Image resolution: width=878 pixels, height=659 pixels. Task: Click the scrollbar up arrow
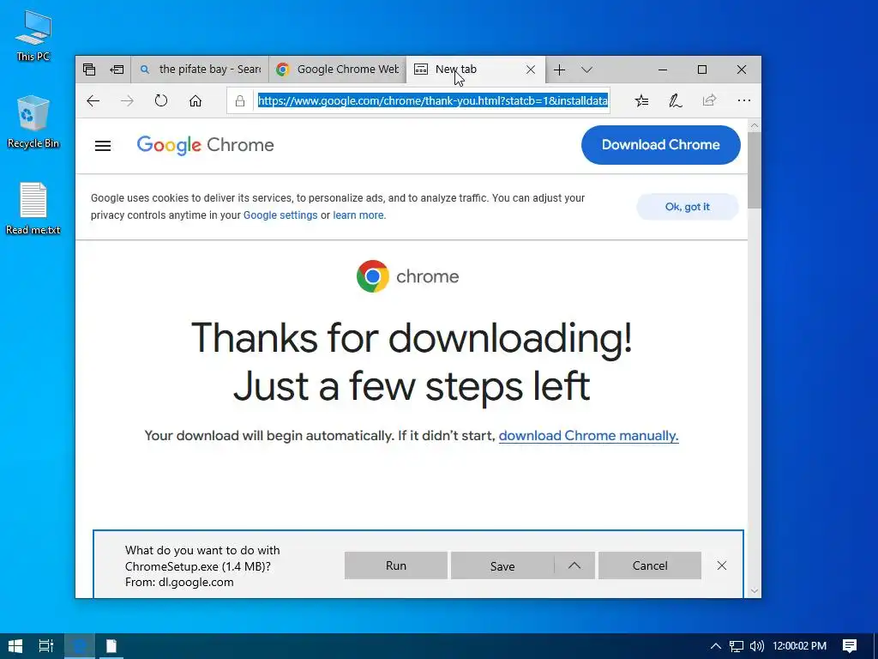(x=755, y=125)
